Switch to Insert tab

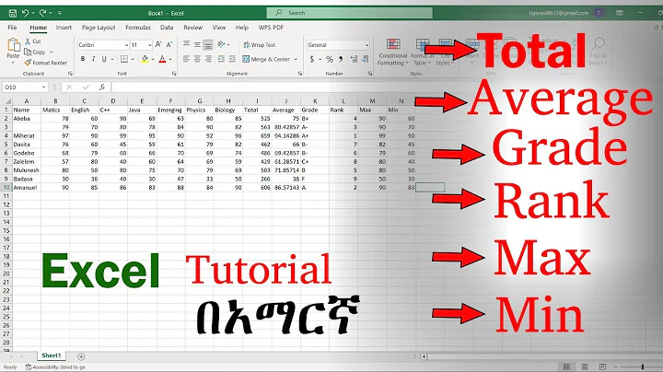pos(64,28)
